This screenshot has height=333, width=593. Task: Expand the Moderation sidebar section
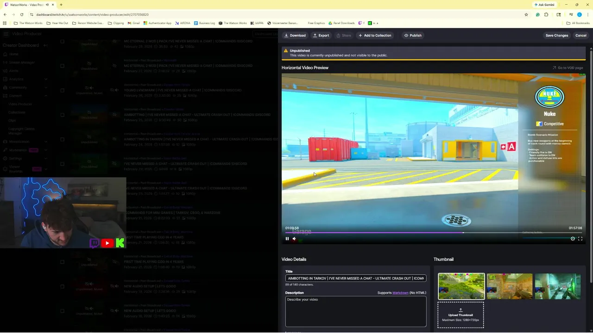click(45, 150)
